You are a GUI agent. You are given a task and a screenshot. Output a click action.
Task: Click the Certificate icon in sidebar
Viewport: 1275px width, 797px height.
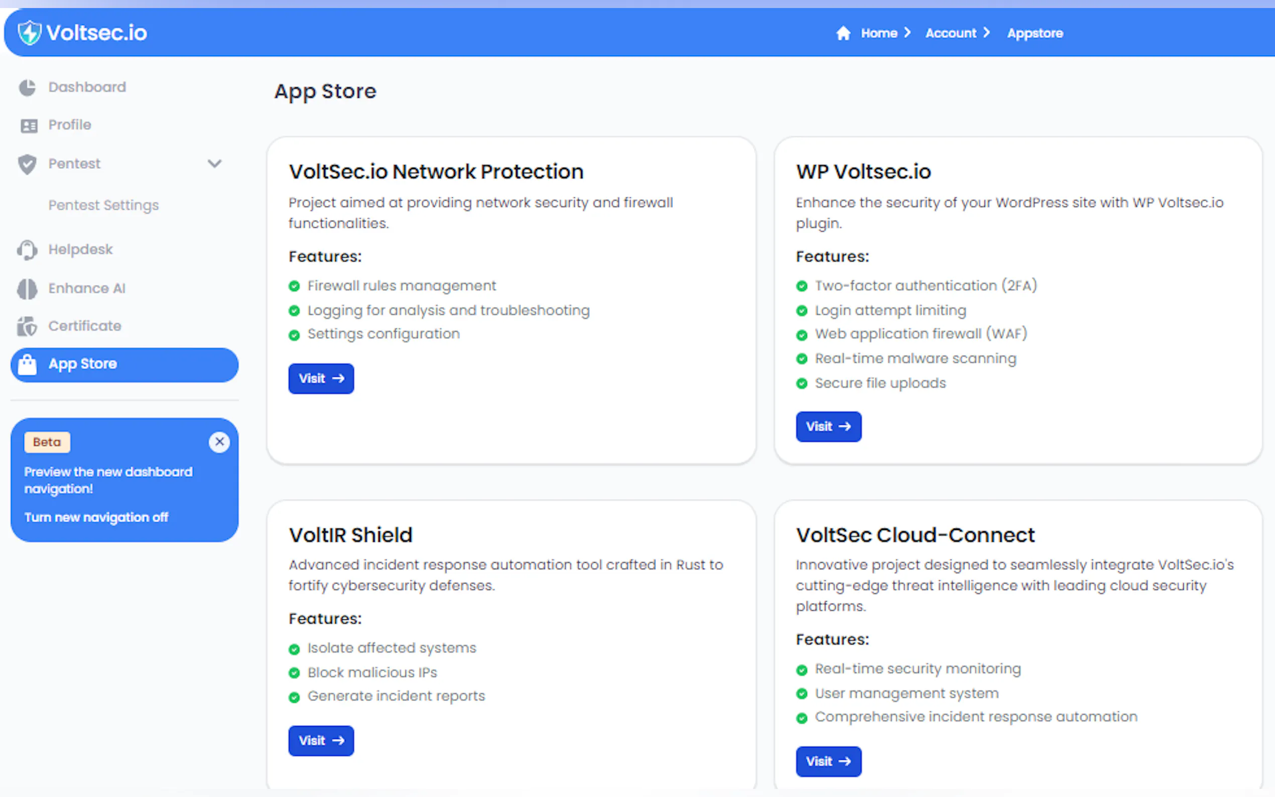pyautogui.click(x=28, y=326)
